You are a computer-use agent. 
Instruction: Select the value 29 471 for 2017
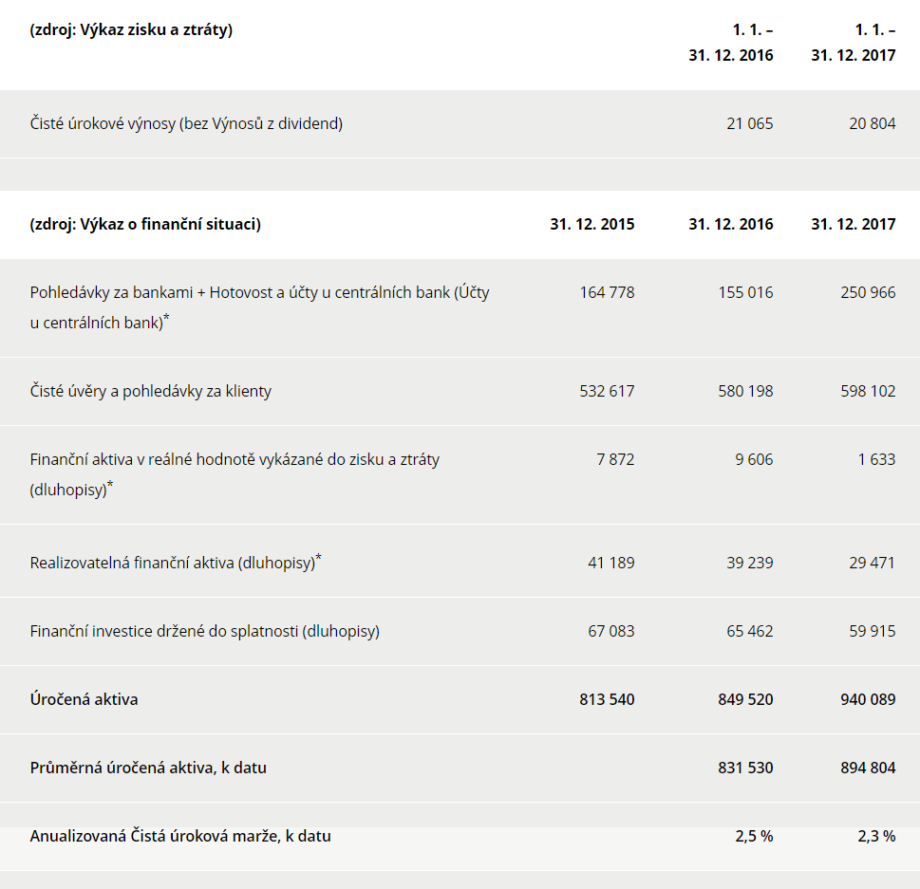872,563
